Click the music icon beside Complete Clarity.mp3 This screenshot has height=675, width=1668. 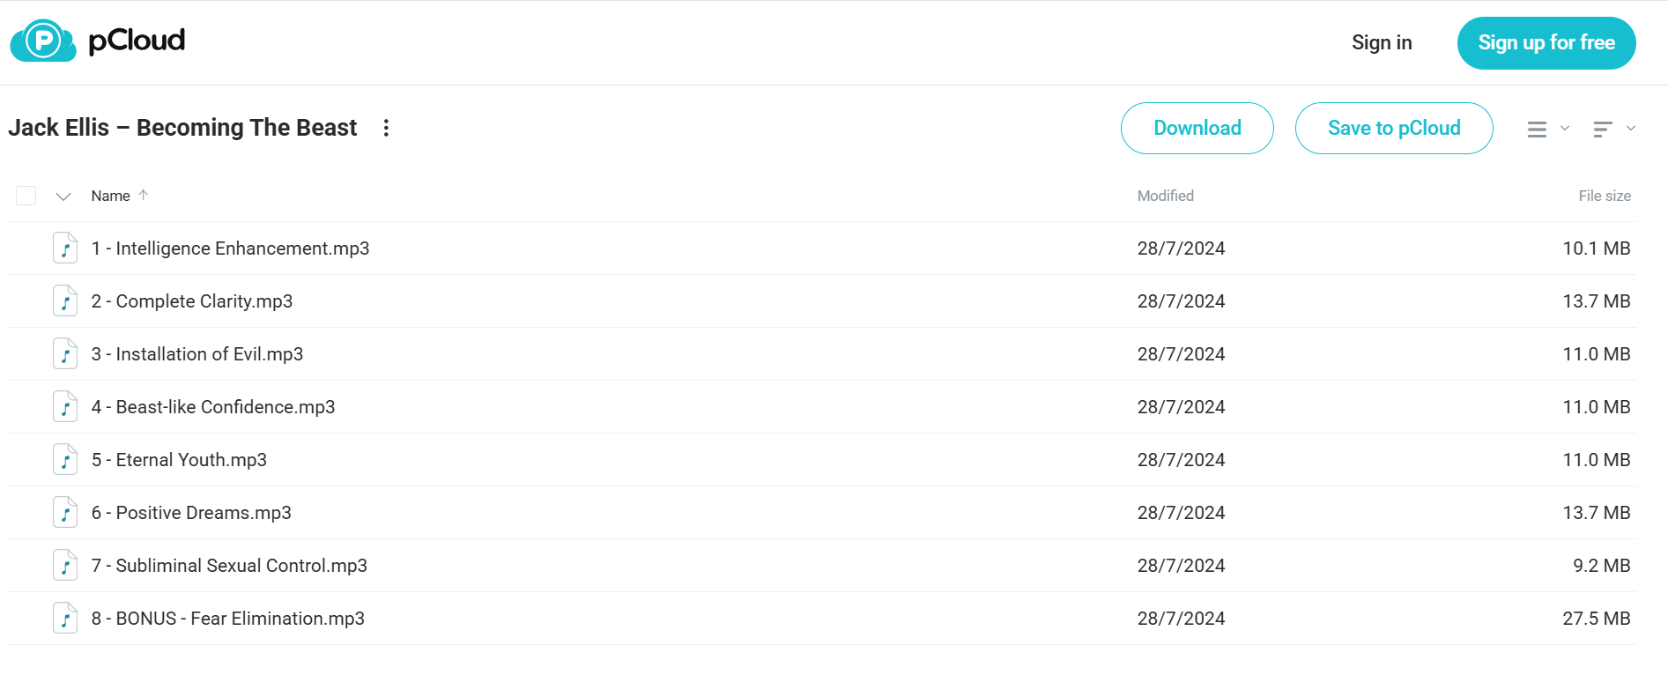coord(65,301)
